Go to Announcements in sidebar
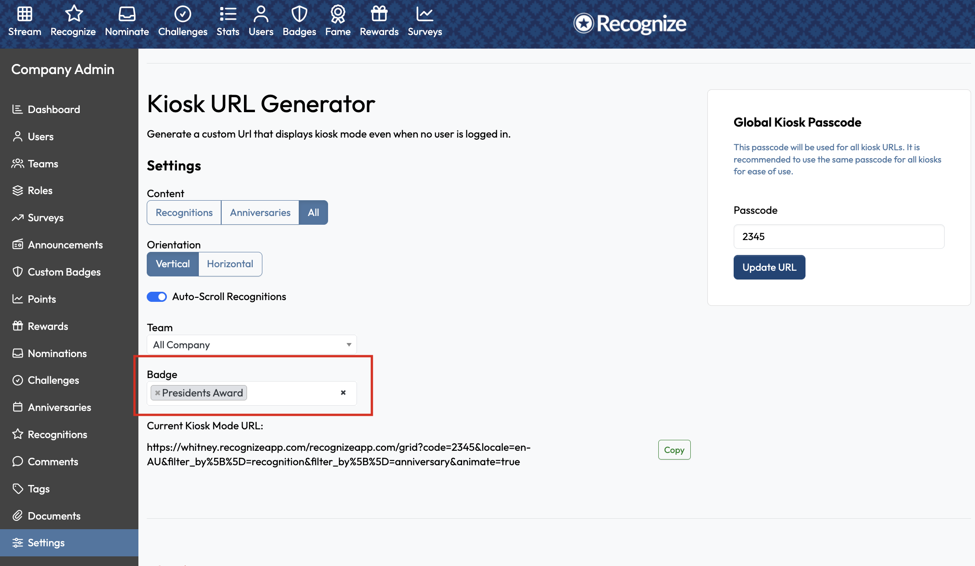This screenshot has width=975, height=566. 65,245
